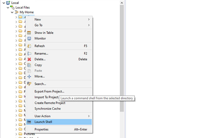
Task: Open the Go To submenu
Action: coord(59,25)
